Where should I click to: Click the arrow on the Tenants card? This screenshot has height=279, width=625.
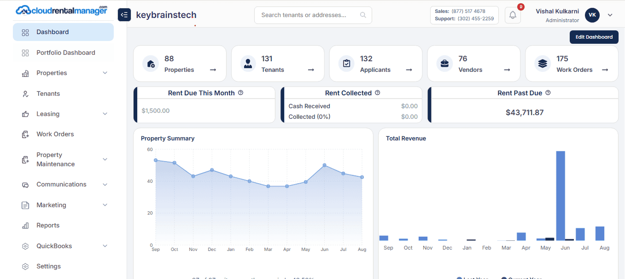[311, 70]
